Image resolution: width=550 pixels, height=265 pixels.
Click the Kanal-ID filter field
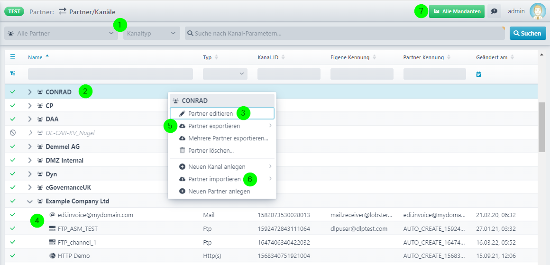pos(289,73)
